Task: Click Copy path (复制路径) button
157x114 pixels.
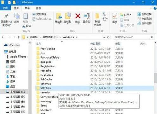Action: [39, 14]
